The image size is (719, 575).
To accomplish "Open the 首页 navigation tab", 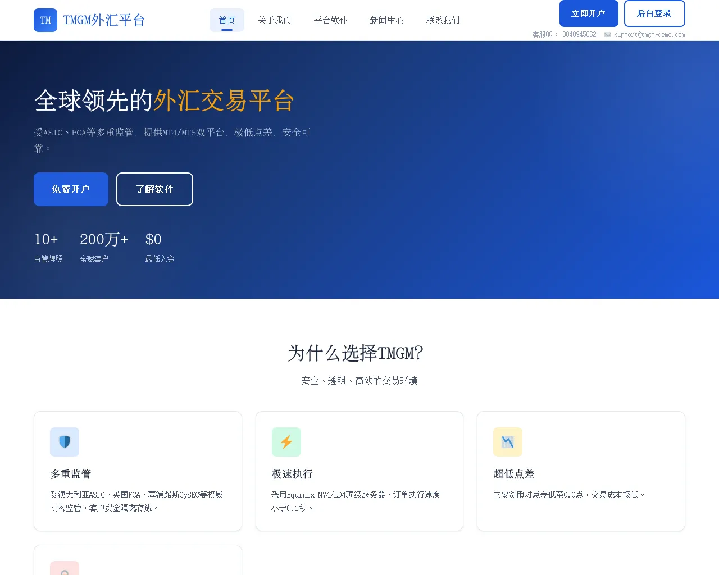I will pyautogui.click(x=227, y=20).
